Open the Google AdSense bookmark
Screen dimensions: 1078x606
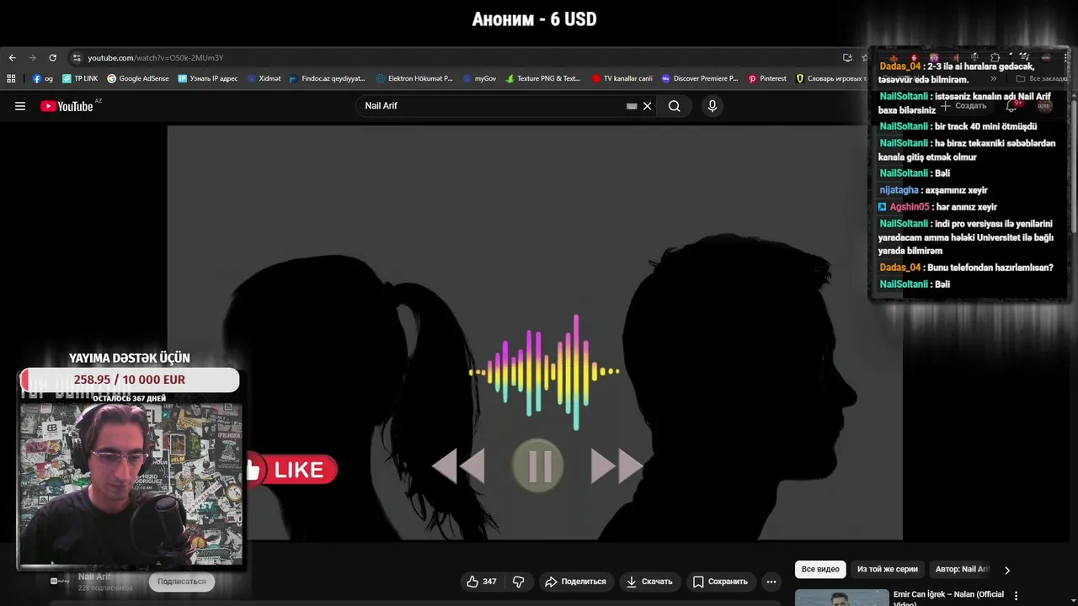point(138,78)
